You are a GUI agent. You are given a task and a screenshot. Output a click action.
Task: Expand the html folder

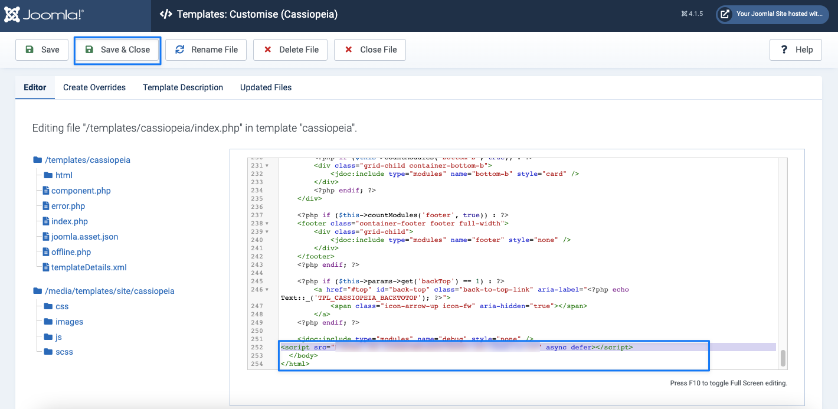point(64,175)
